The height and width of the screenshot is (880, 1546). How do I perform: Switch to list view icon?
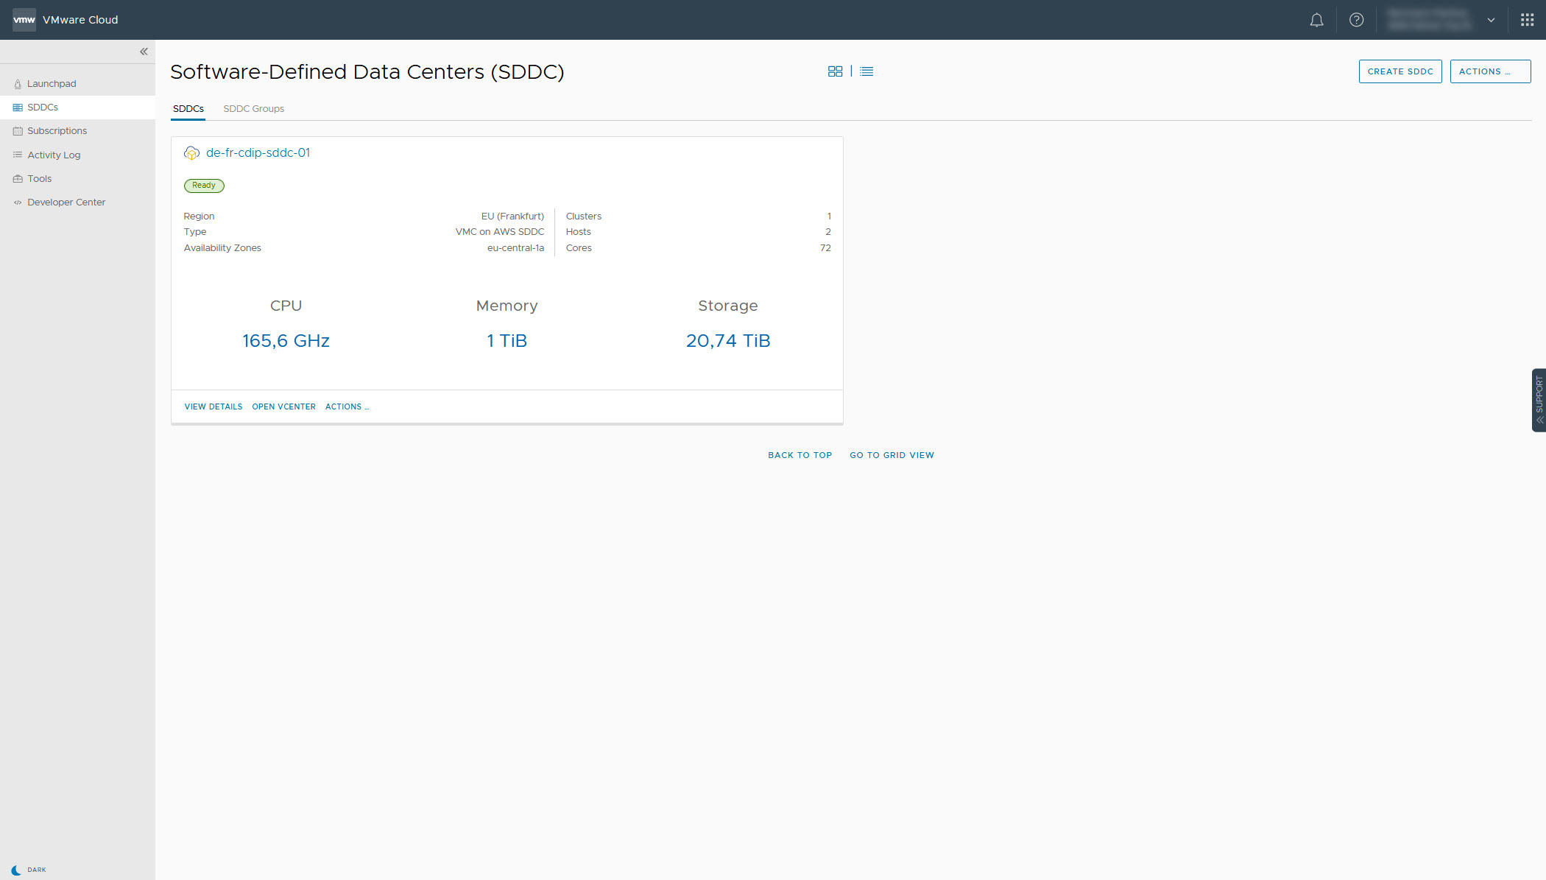(866, 71)
